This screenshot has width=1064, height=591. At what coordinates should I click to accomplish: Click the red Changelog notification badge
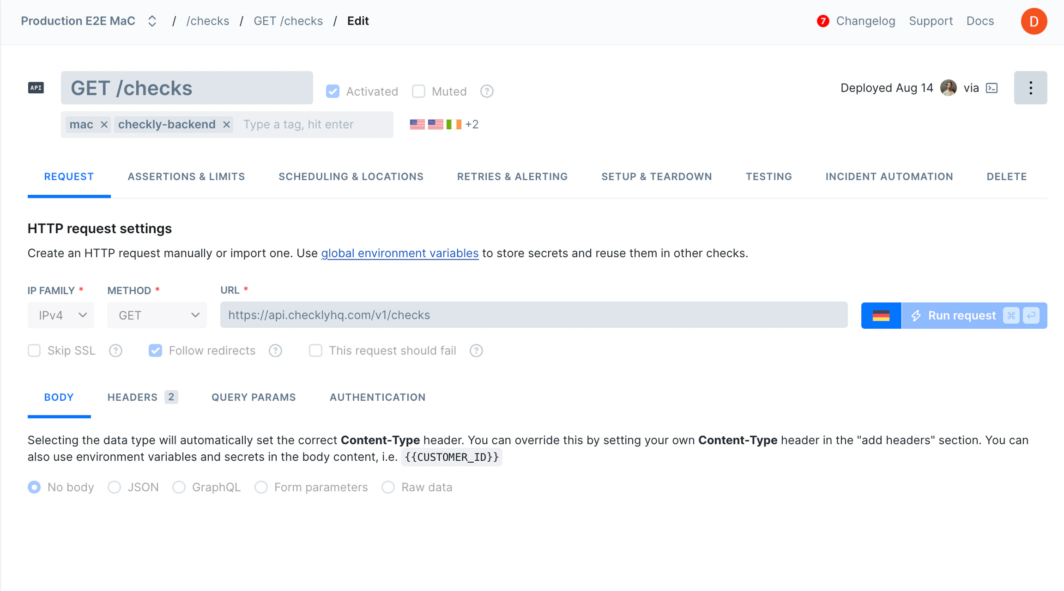click(x=823, y=21)
